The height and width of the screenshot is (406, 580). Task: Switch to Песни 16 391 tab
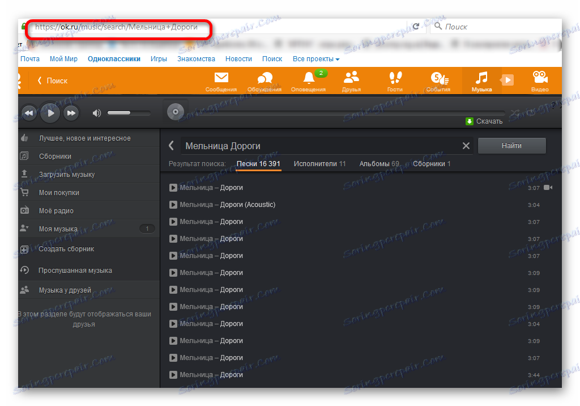point(258,164)
